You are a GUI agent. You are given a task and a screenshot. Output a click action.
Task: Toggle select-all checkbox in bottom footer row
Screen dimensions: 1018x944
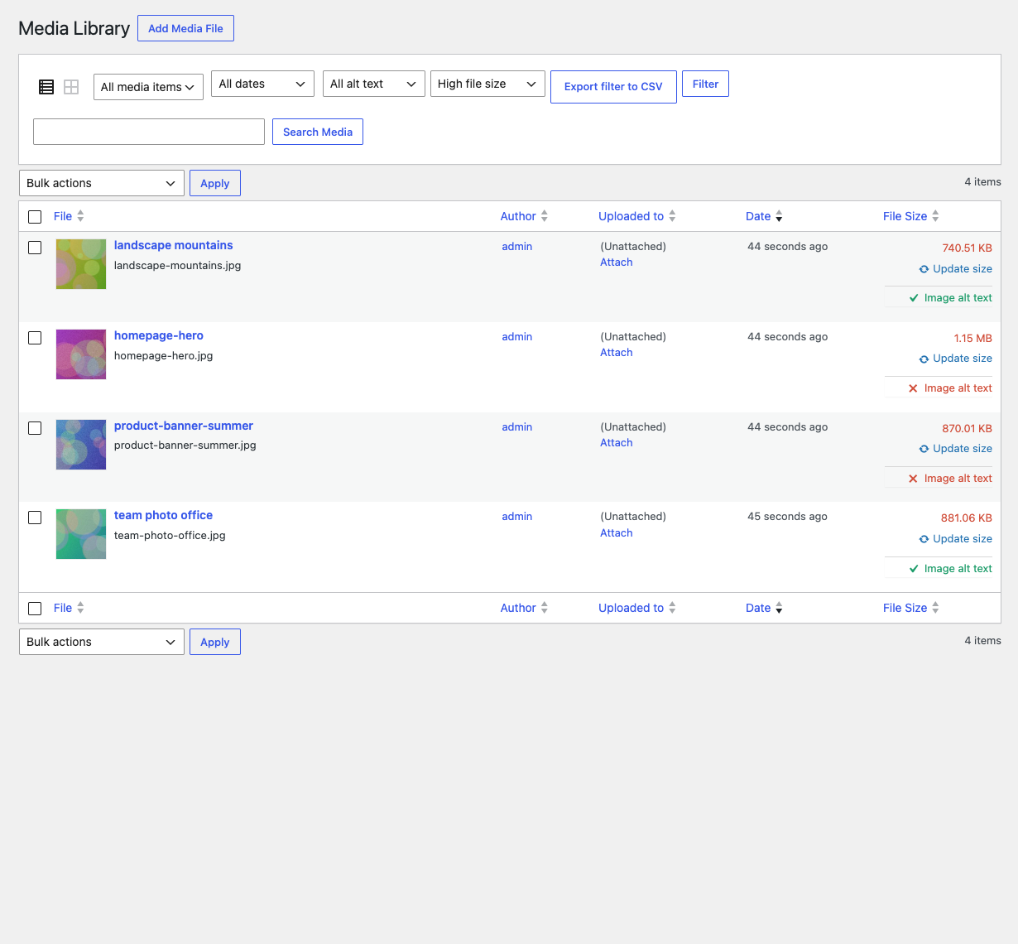(35, 609)
